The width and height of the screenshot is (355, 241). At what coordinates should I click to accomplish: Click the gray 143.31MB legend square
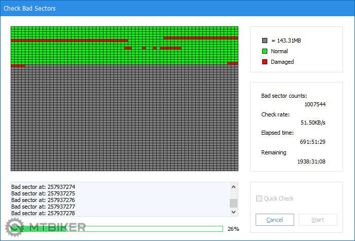(x=264, y=41)
